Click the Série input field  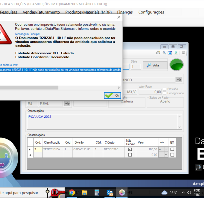pyautogui.click(x=136, y=67)
